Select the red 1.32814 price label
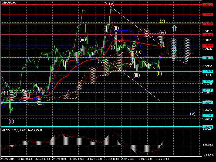This screenshot has height=162, width=216. (208, 5)
